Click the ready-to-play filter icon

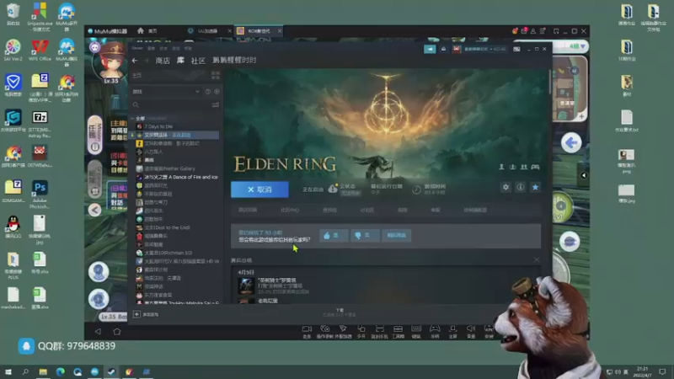pos(217,92)
